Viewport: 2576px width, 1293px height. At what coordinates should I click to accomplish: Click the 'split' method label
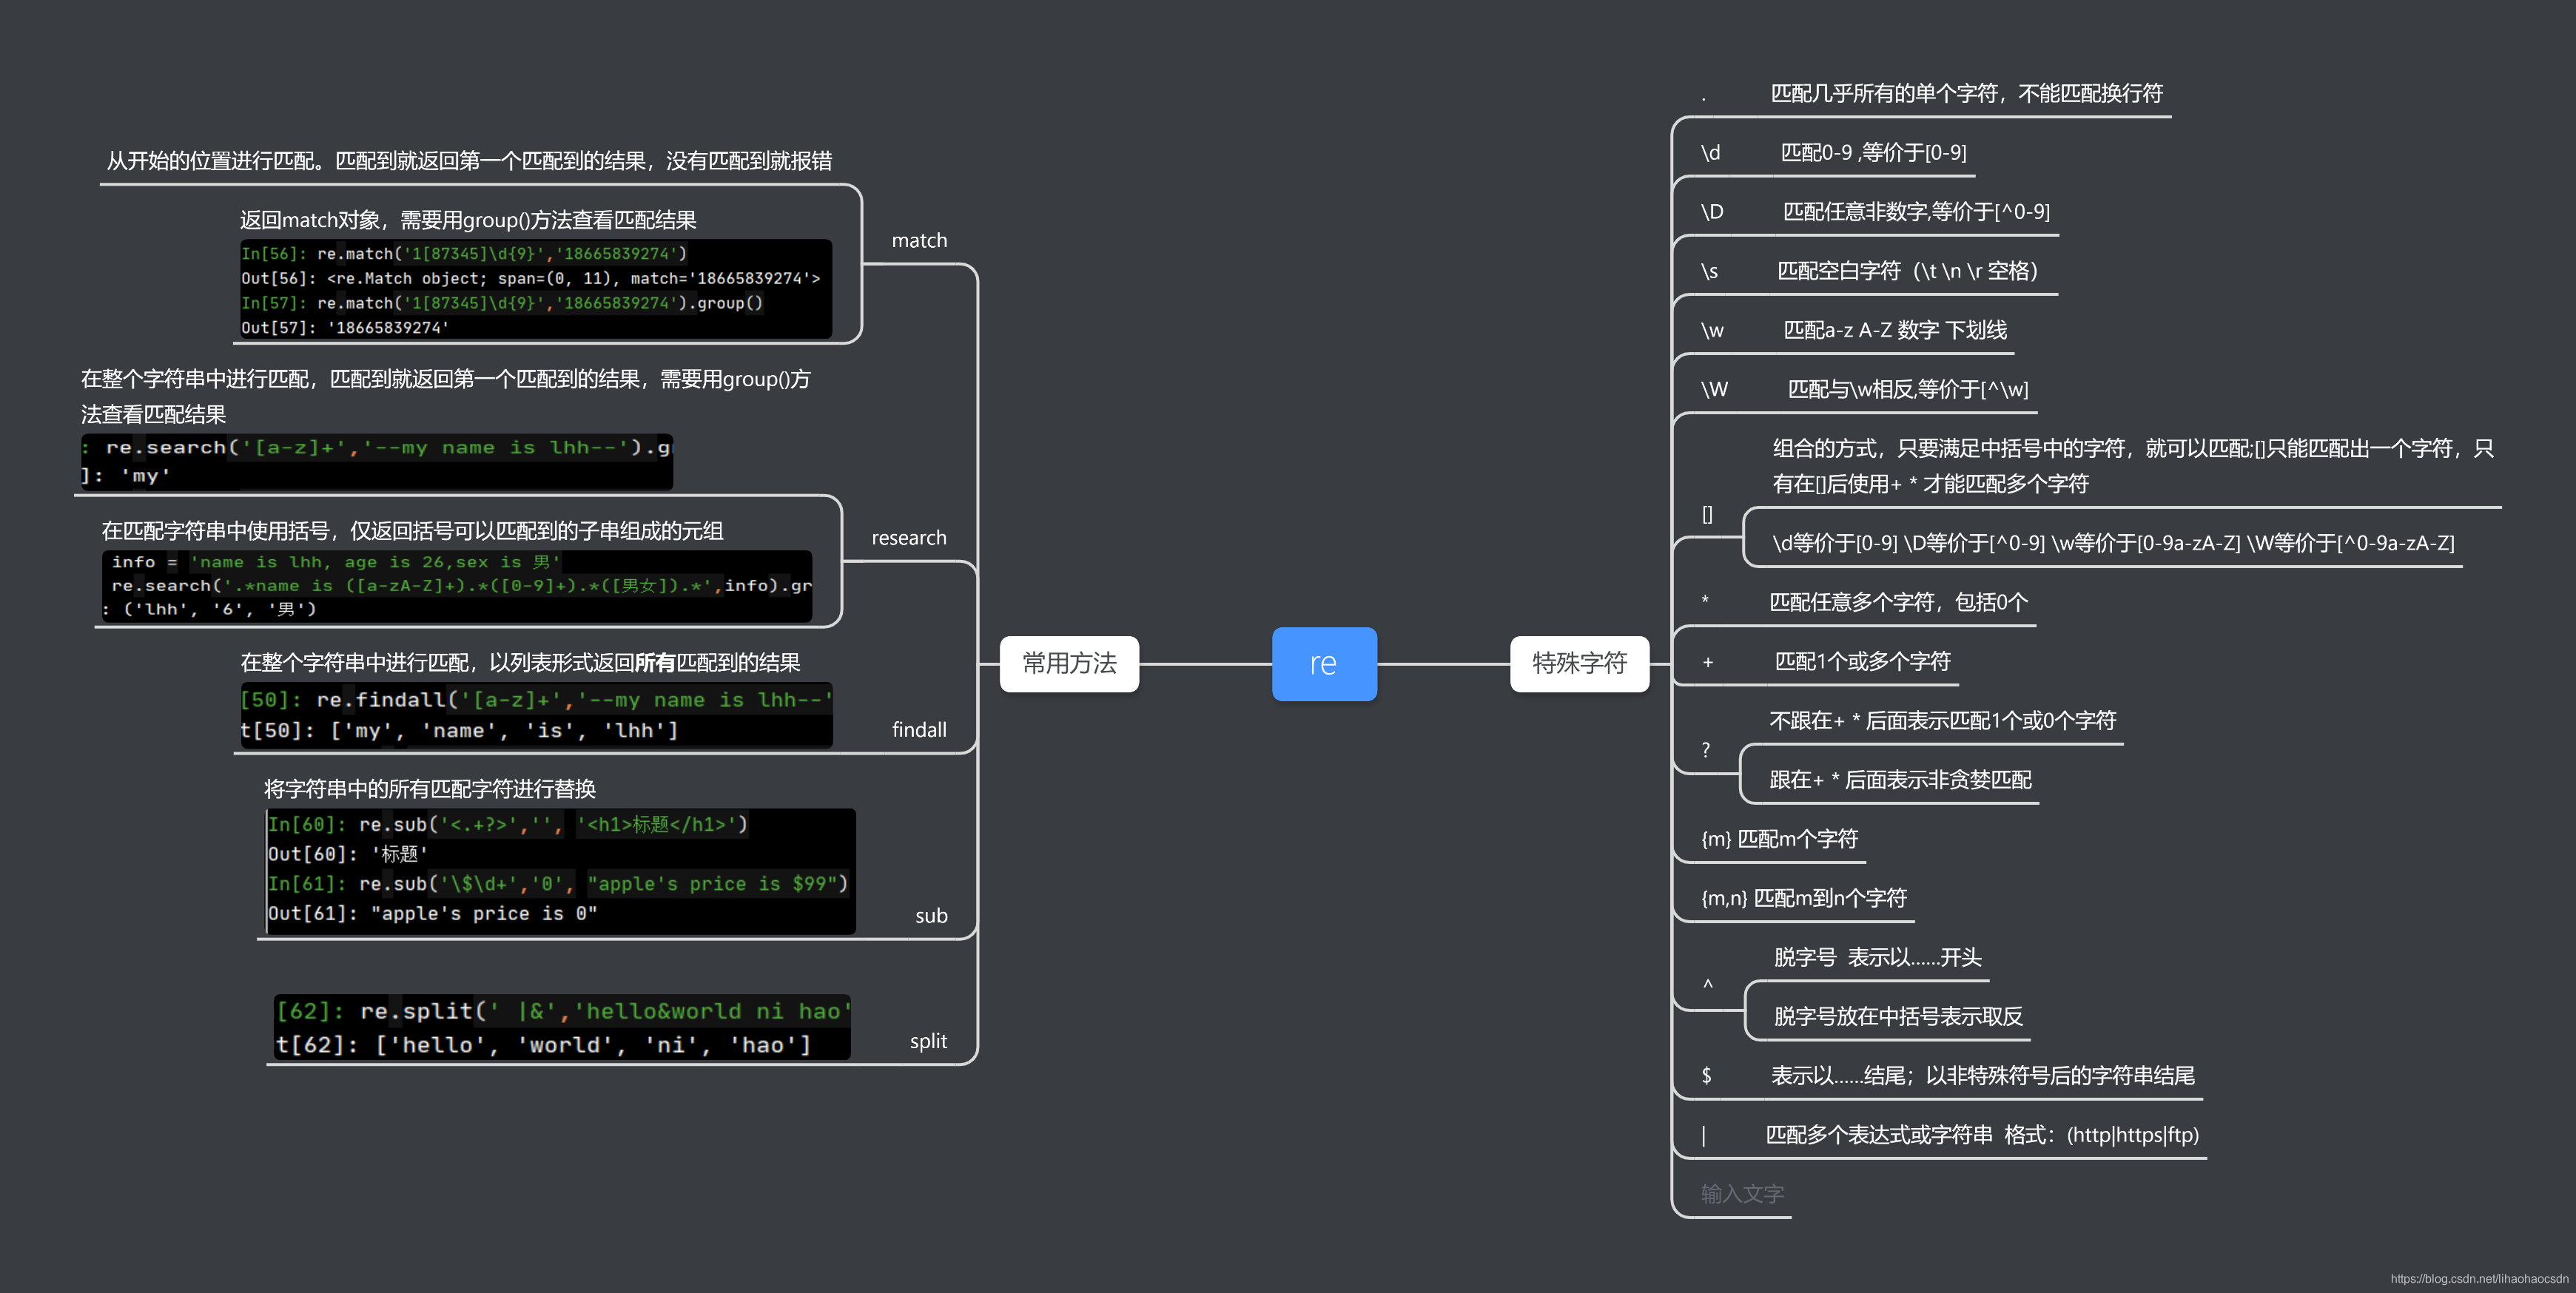(x=928, y=1042)
